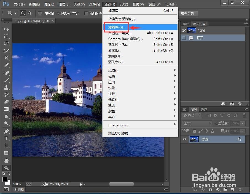250x194 pixels.
Task: Expand Imagenomic submenu
Action: (x=140, y=125)
